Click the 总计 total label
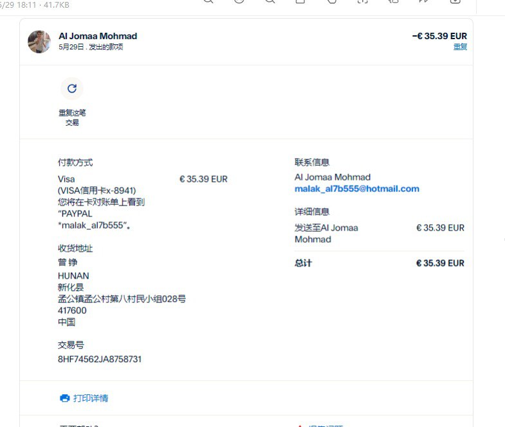 tap(304, 263)
